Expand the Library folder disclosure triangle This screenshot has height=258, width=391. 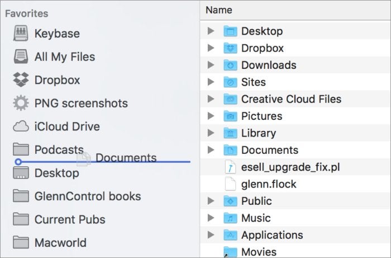point(211,133)
